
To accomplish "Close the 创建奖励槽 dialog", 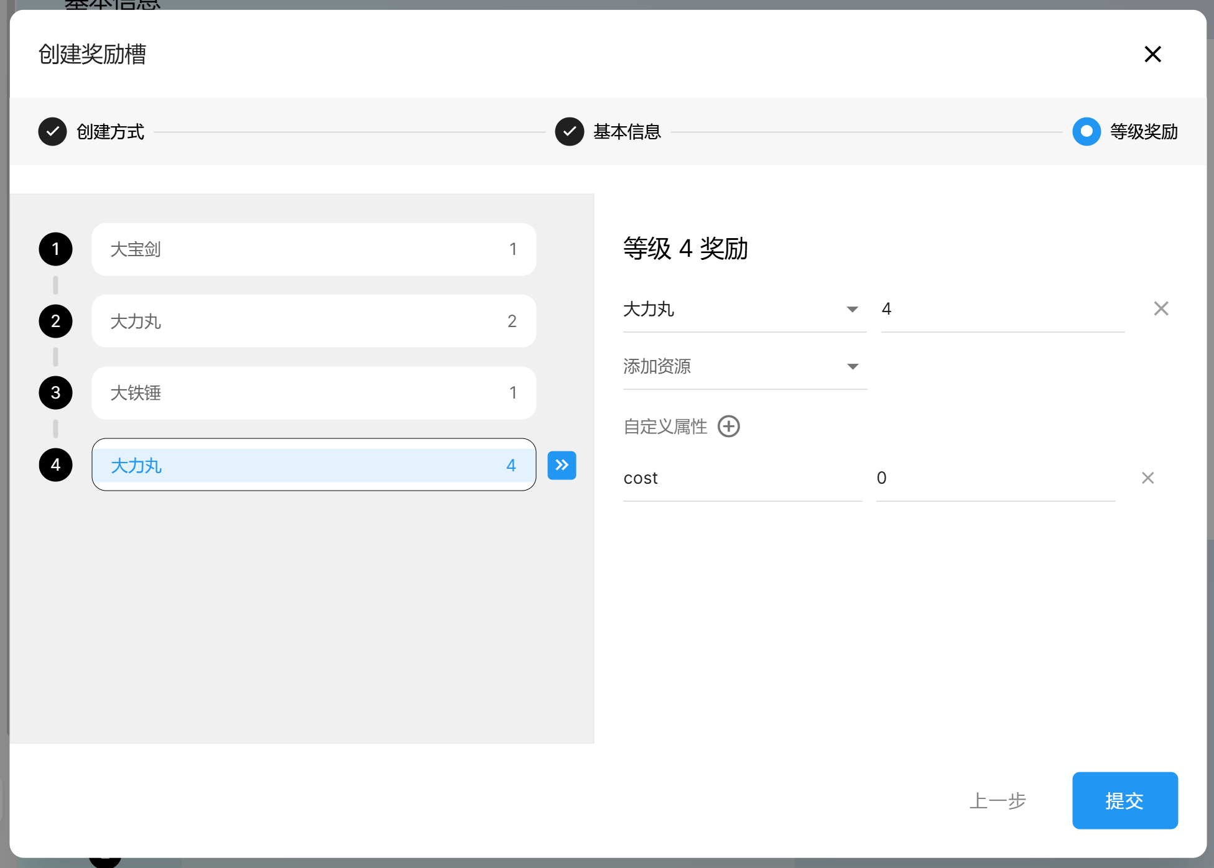I will coord(1152,54).
